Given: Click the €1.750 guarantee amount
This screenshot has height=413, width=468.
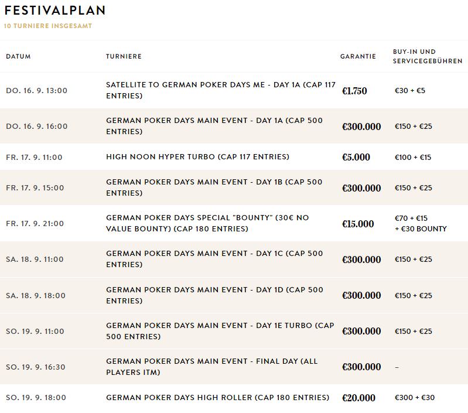Looking at the screenshot, I should click(354, 91).
